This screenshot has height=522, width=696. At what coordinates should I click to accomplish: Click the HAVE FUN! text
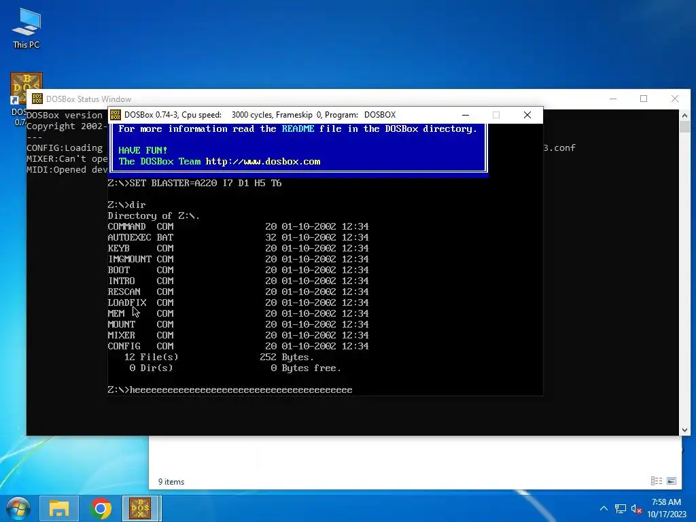[x=143, y=150]
